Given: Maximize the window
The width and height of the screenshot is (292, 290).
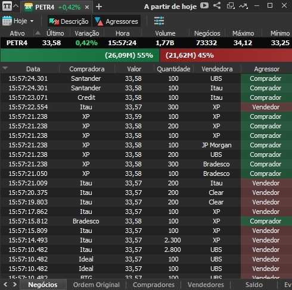Looking at the screenshot, I should [270, 5].
